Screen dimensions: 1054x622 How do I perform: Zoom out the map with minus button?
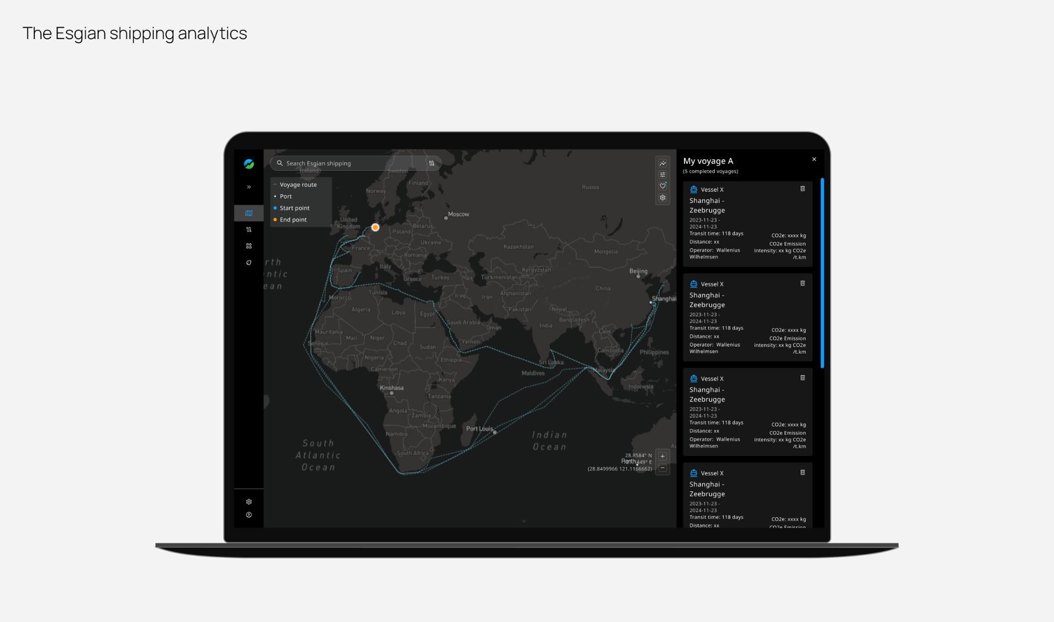click(662, 468)
